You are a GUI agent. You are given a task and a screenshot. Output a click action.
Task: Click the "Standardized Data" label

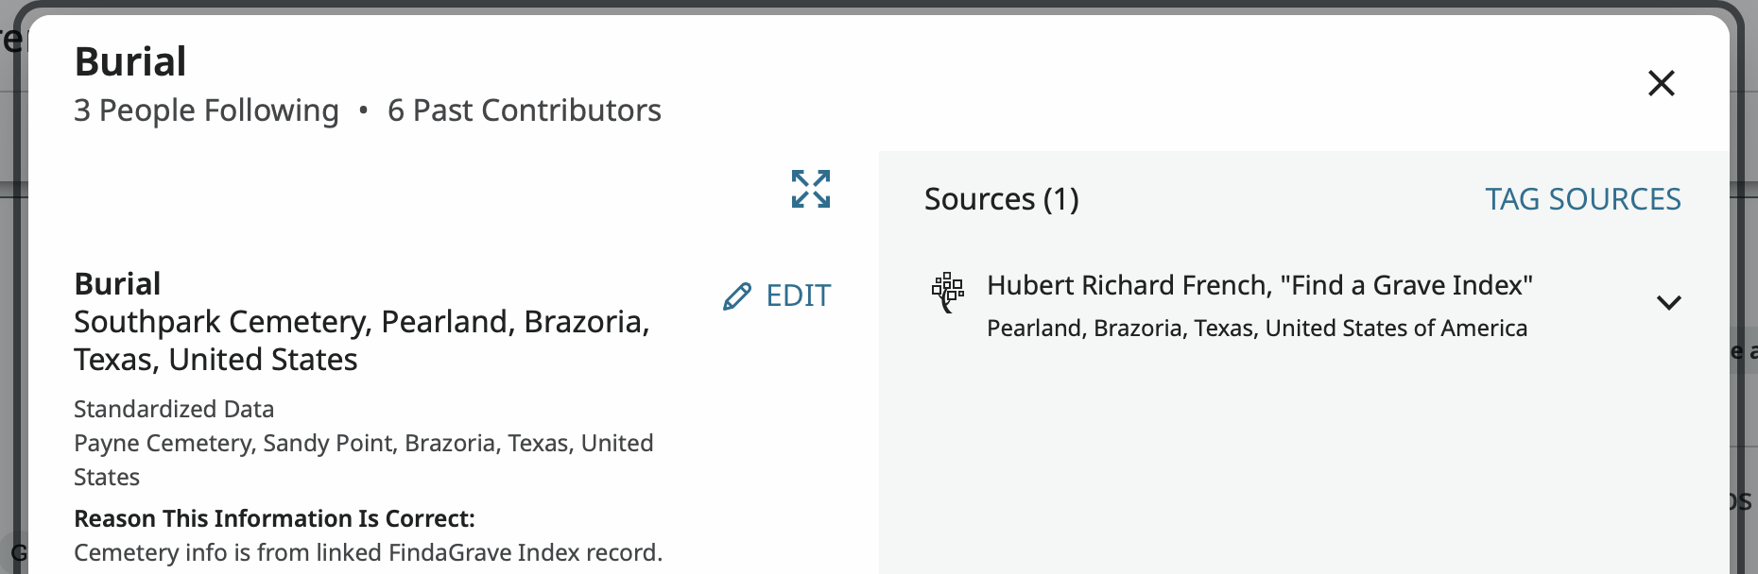pyautogui.click(x=174, y=409)
